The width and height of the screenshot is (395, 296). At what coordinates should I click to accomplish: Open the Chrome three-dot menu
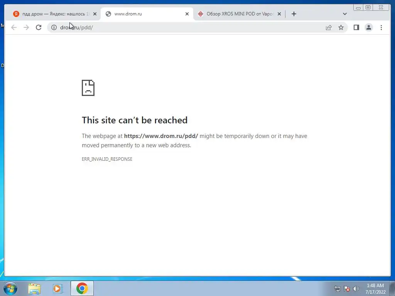tap(381, 27)
